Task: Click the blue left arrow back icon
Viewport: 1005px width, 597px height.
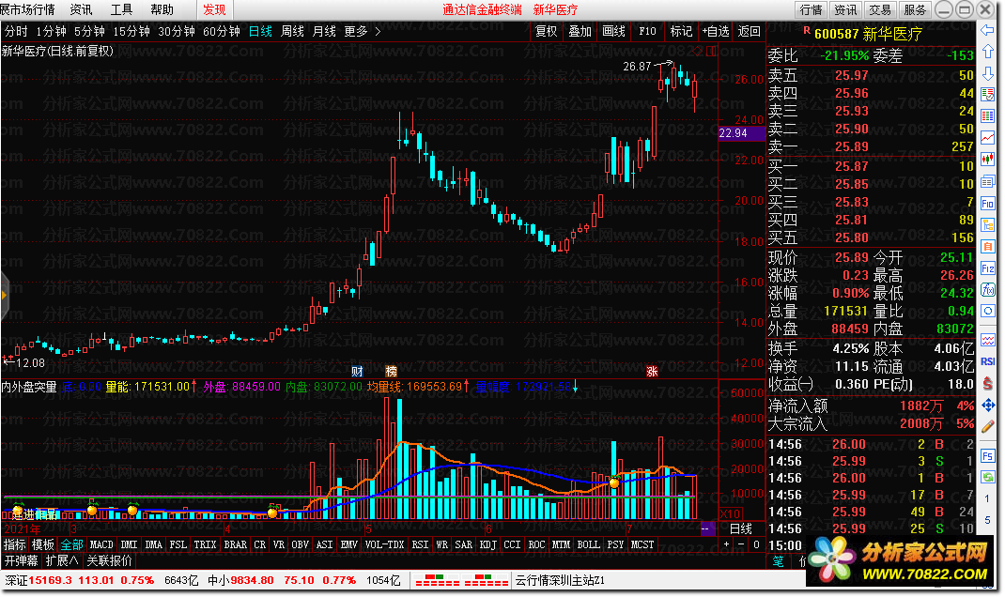Action: (x=988, y=30)
